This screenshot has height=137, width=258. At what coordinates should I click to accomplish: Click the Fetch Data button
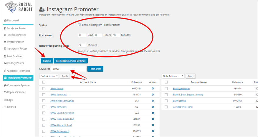tap(95, 69)
